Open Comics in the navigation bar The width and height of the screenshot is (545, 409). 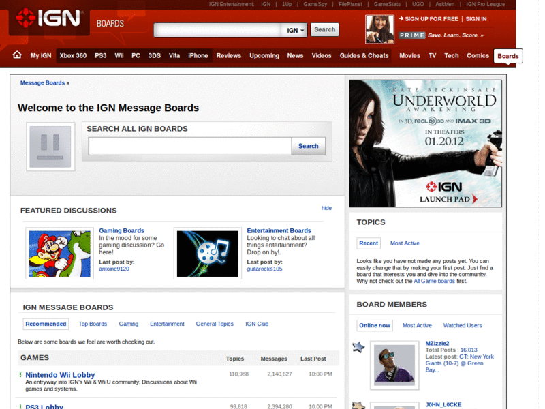[x=478, y=56]
